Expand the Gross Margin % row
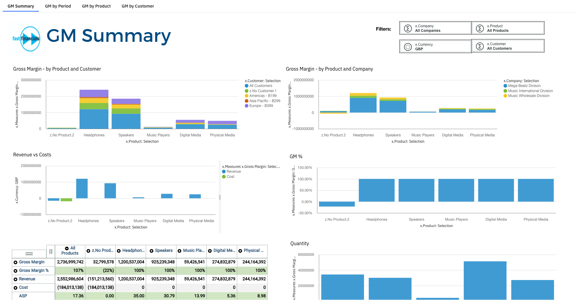The width and height of the screenshot is (577, 300). coord(15,271)
